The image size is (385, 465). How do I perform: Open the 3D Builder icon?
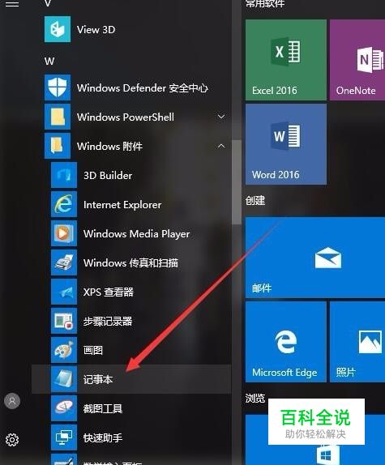pyautogui.click(x=64, y=175)
